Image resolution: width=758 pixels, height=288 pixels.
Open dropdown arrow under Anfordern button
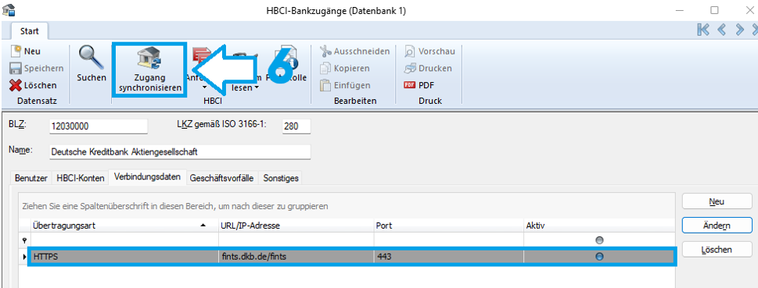click(204, 87)
